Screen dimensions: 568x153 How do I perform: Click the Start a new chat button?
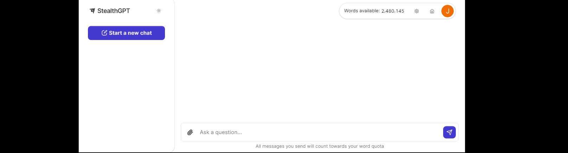tap(126, 33)
